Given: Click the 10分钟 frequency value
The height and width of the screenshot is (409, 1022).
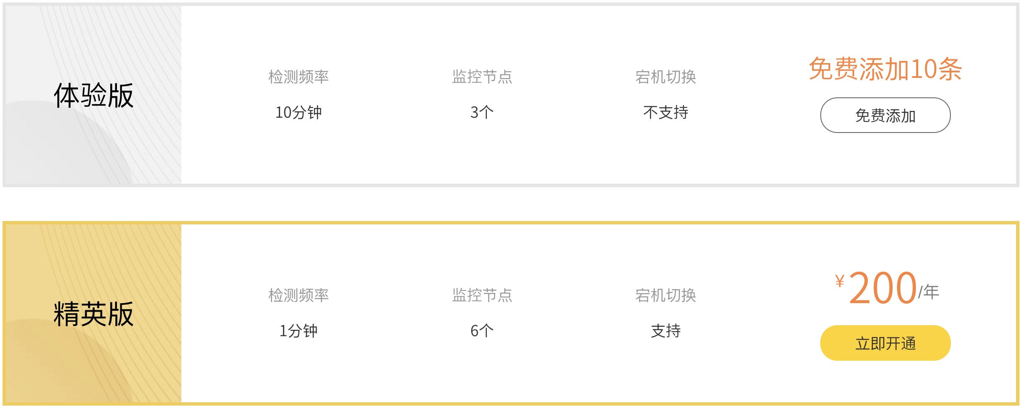Looking at the screenshot, I should pos(298,113).
